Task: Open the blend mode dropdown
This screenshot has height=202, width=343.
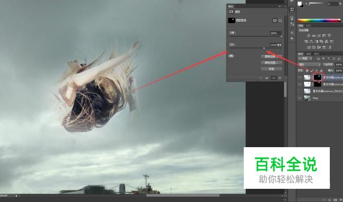Action: [309, 65]
